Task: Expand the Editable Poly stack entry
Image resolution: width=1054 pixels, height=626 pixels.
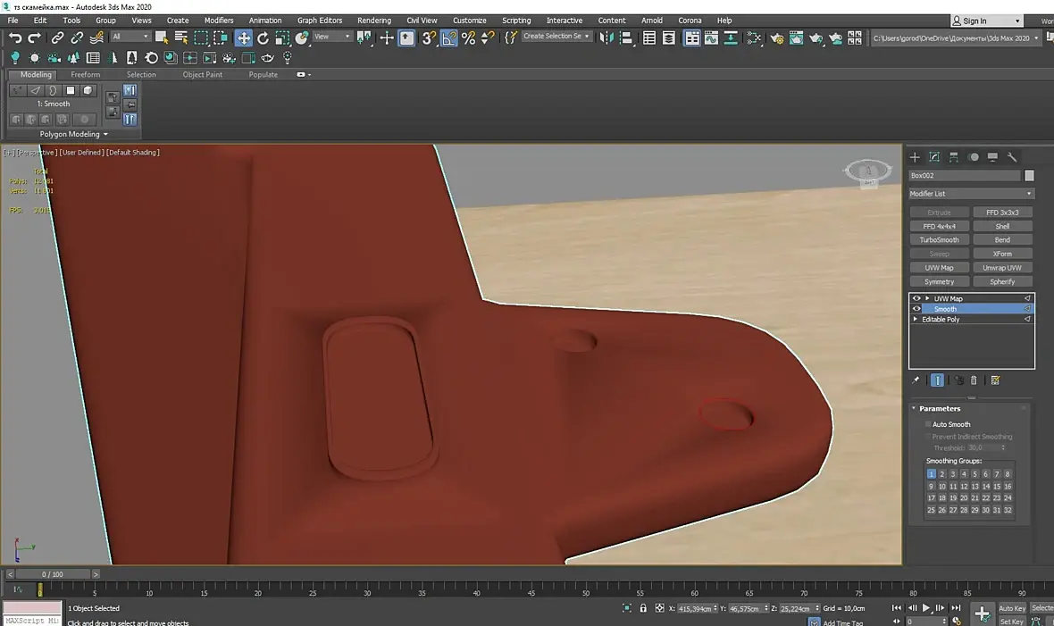Action: (x=916, y=319)
